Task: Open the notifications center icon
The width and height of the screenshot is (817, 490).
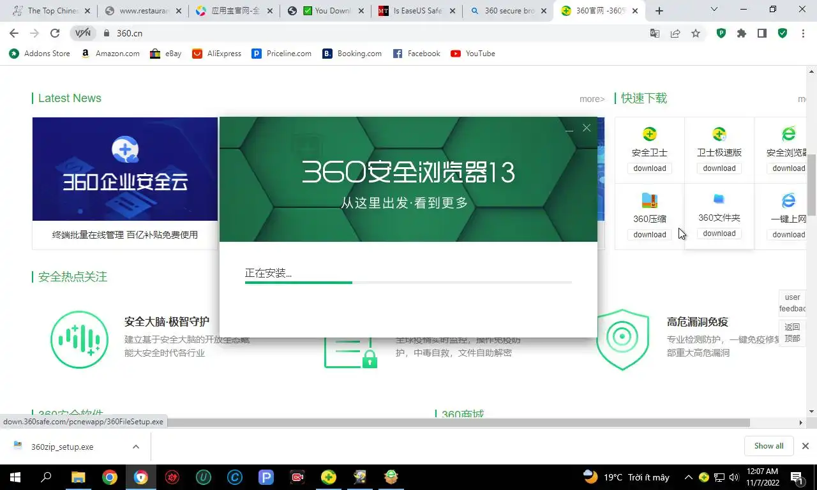Action: click(x=797, y=477)
